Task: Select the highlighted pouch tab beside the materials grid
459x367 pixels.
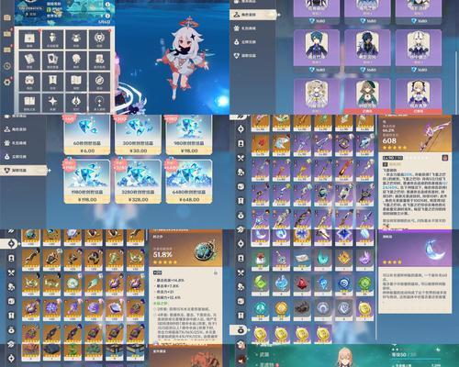Action: click(241, 329)
